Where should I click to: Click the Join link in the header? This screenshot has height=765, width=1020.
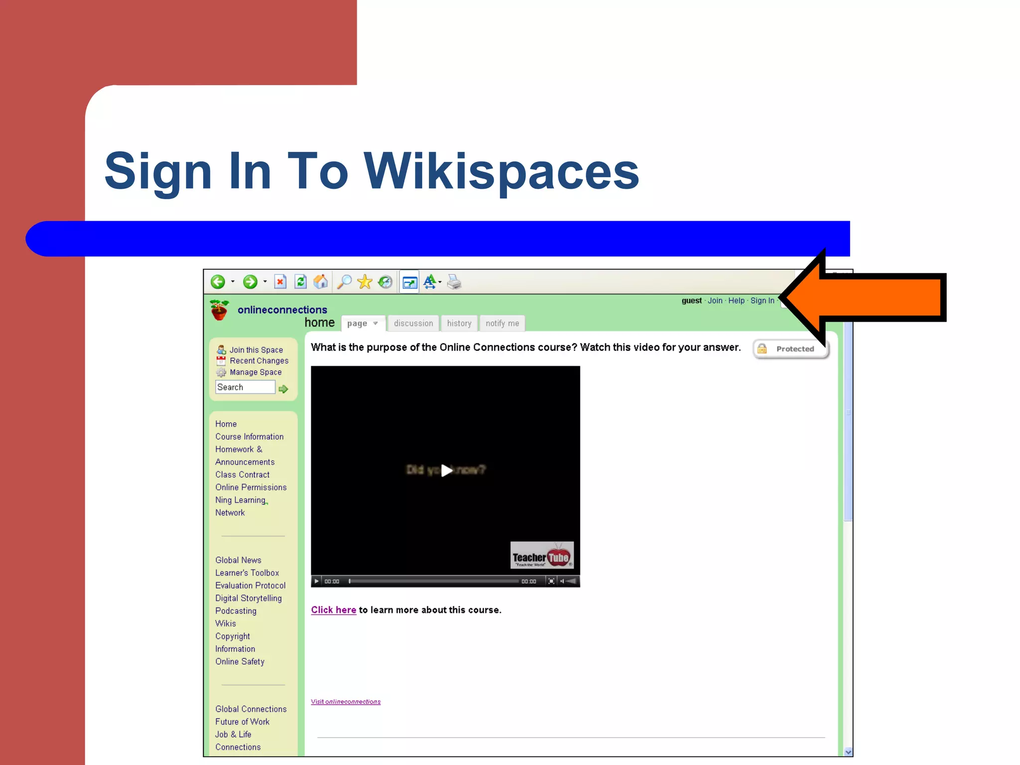tap(715, 301)
